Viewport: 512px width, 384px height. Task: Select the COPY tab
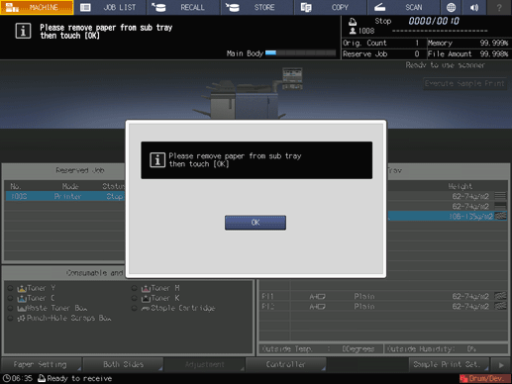coord(331,7)
